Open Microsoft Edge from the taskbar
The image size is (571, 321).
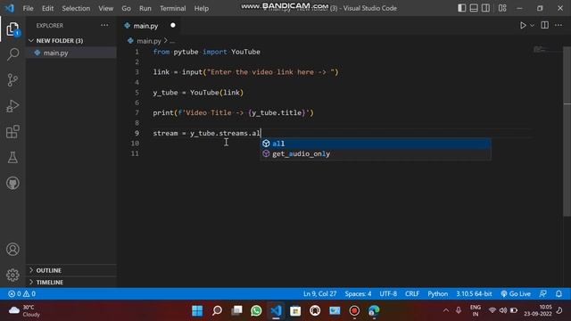pyautogui.click(x=374, y=311)
